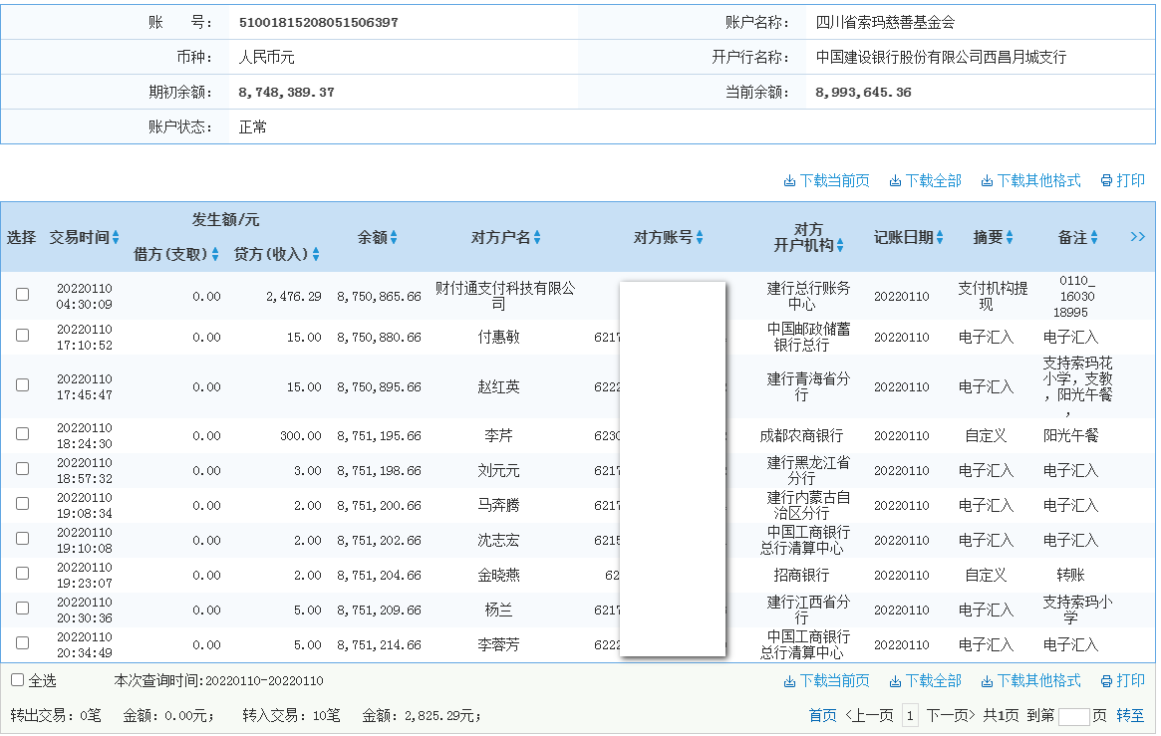Go to 上一页 previous page

pos(870,715)
